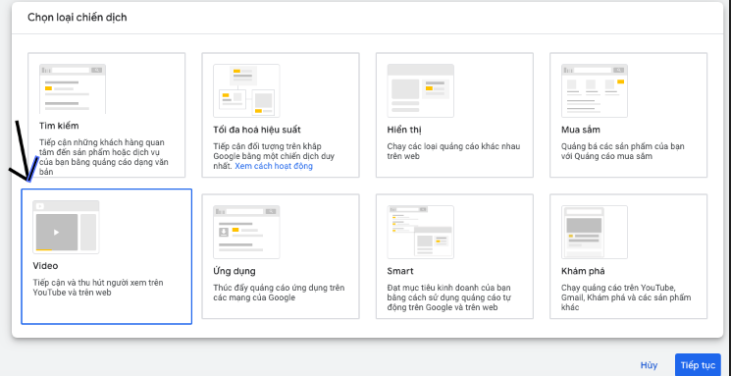Screen dimensions: 731x376
Task: Open the Xem cách hoạt động link
Action: [274, 166]
